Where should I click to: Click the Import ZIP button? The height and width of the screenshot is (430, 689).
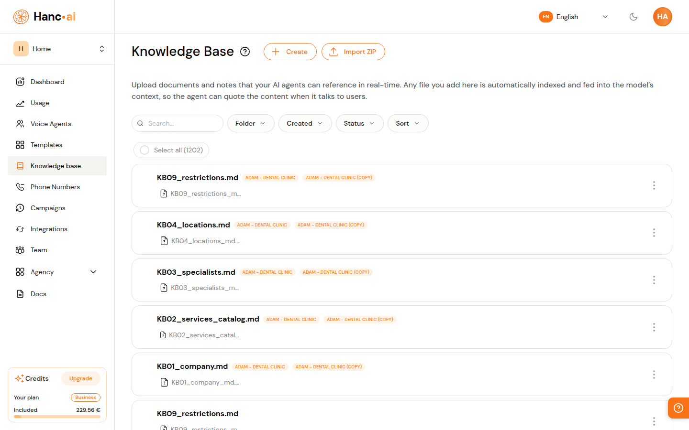[x=353, y=52]
